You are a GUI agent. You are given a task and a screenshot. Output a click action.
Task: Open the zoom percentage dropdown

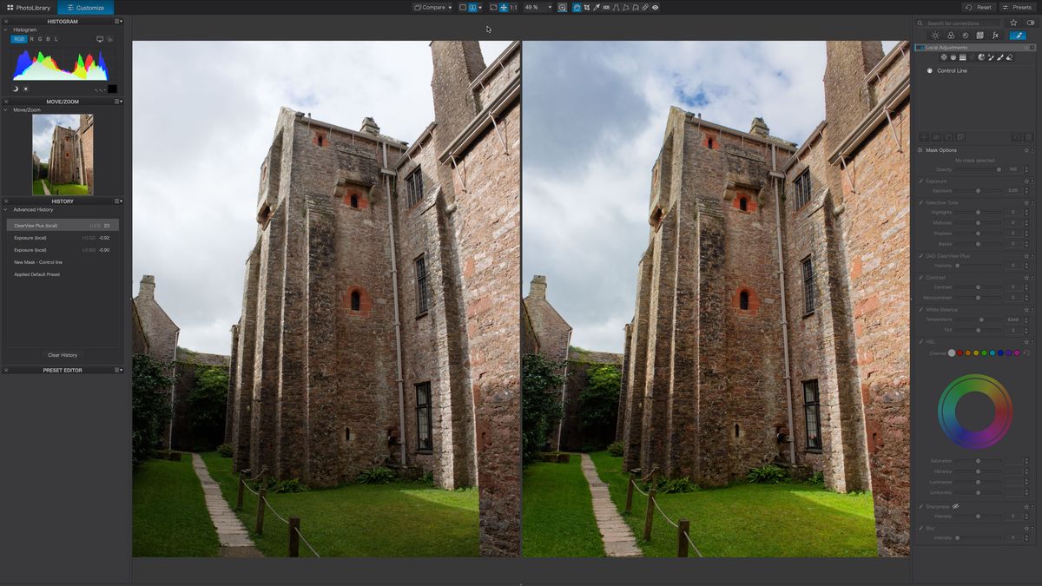[551, 7]
